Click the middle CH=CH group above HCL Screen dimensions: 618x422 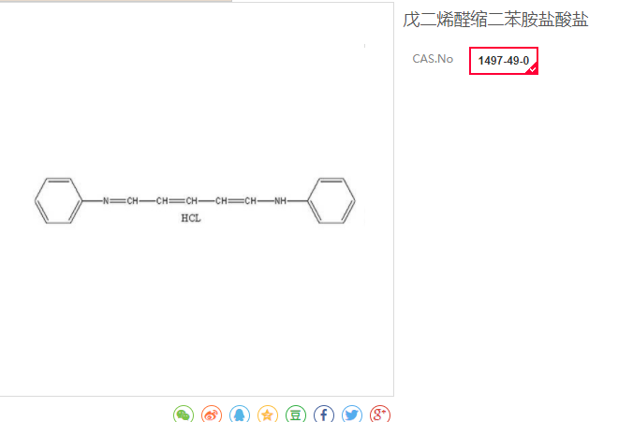click(177, 201)
